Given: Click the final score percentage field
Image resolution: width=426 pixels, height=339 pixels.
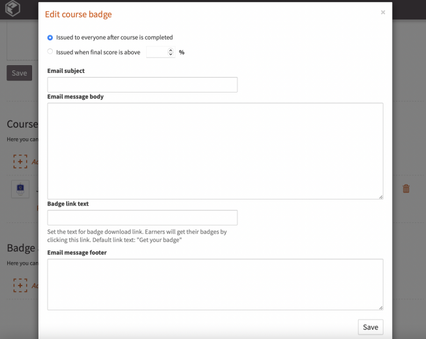Looking at the screenshot, I should point(157,52).
